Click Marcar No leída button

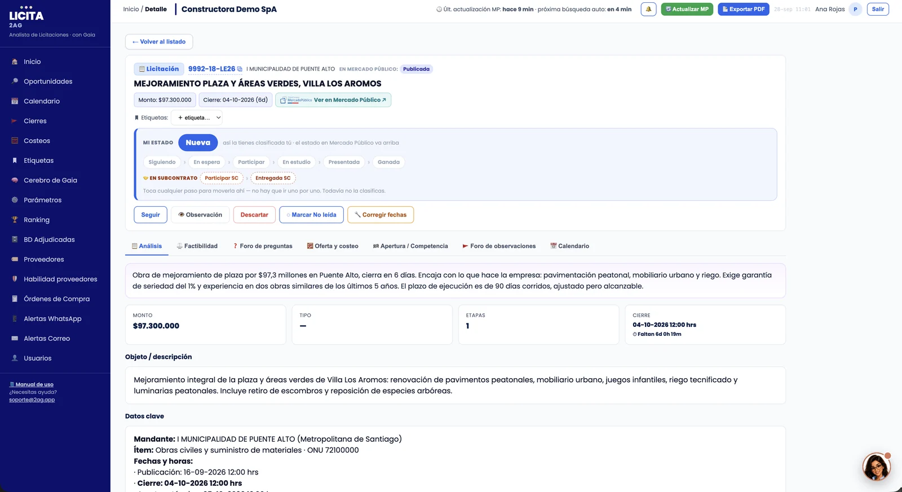coord(311,215)
